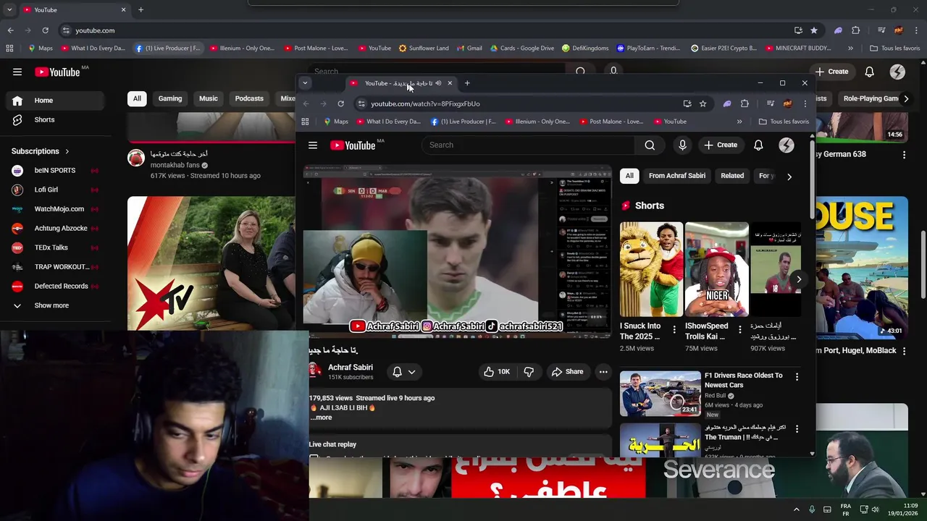Open the F1 Drivers Race Oldest To Newest Cars thumbnail
This screenshot has height=521, width=927.
660,394
